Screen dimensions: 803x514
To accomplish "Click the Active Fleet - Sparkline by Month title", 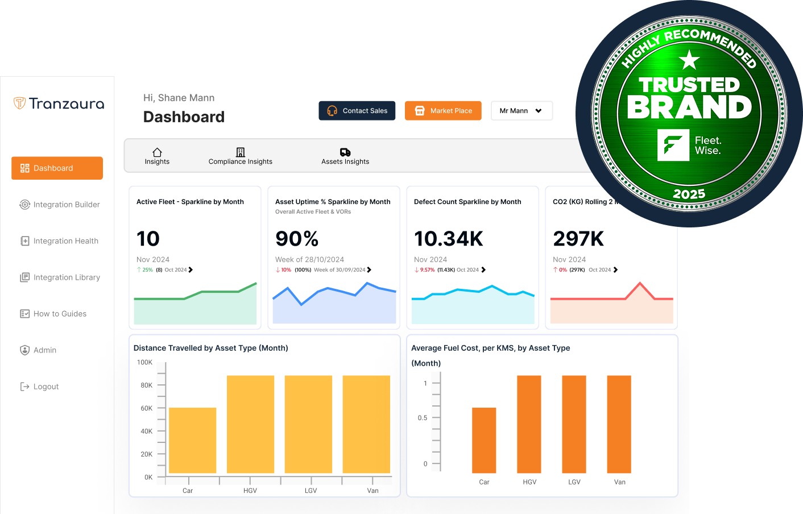I will [190, 202].
